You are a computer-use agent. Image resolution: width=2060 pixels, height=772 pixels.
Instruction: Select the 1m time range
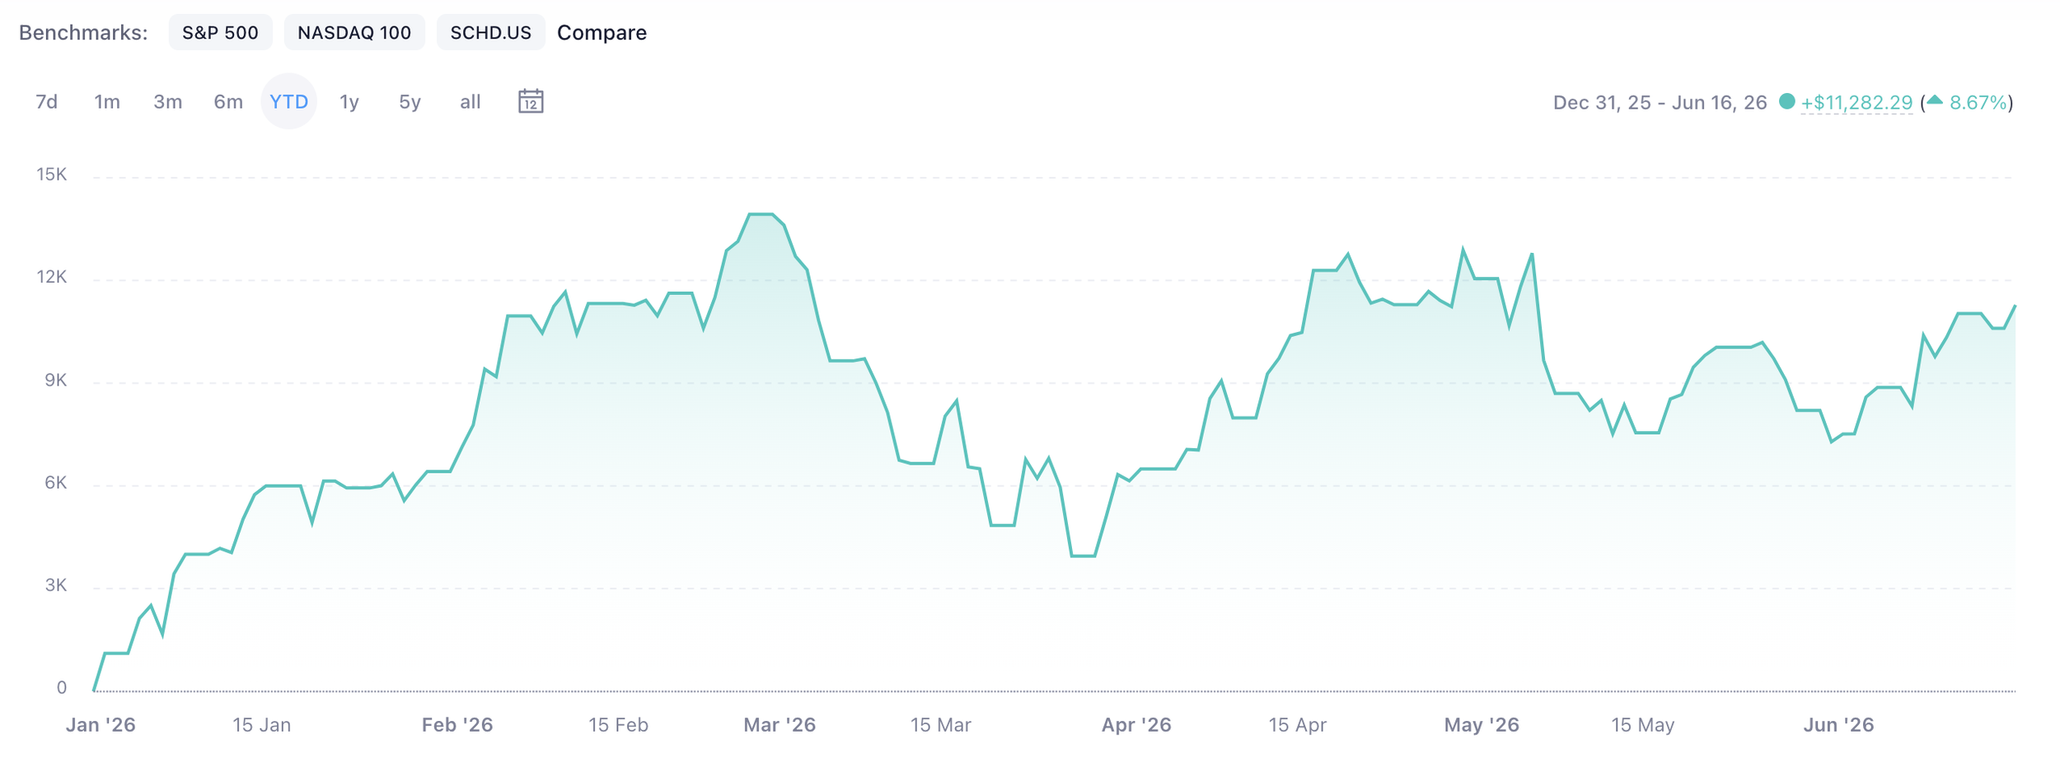(107, 101)
